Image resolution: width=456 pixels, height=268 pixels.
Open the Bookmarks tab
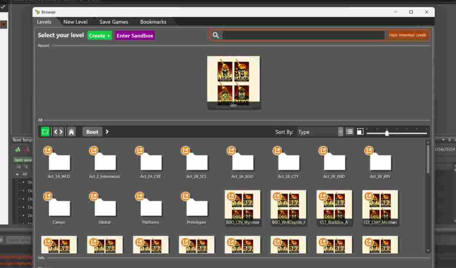(x=153, y=22)
